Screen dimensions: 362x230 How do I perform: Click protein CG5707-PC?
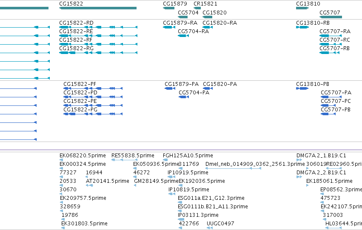[x=328, y=105]
